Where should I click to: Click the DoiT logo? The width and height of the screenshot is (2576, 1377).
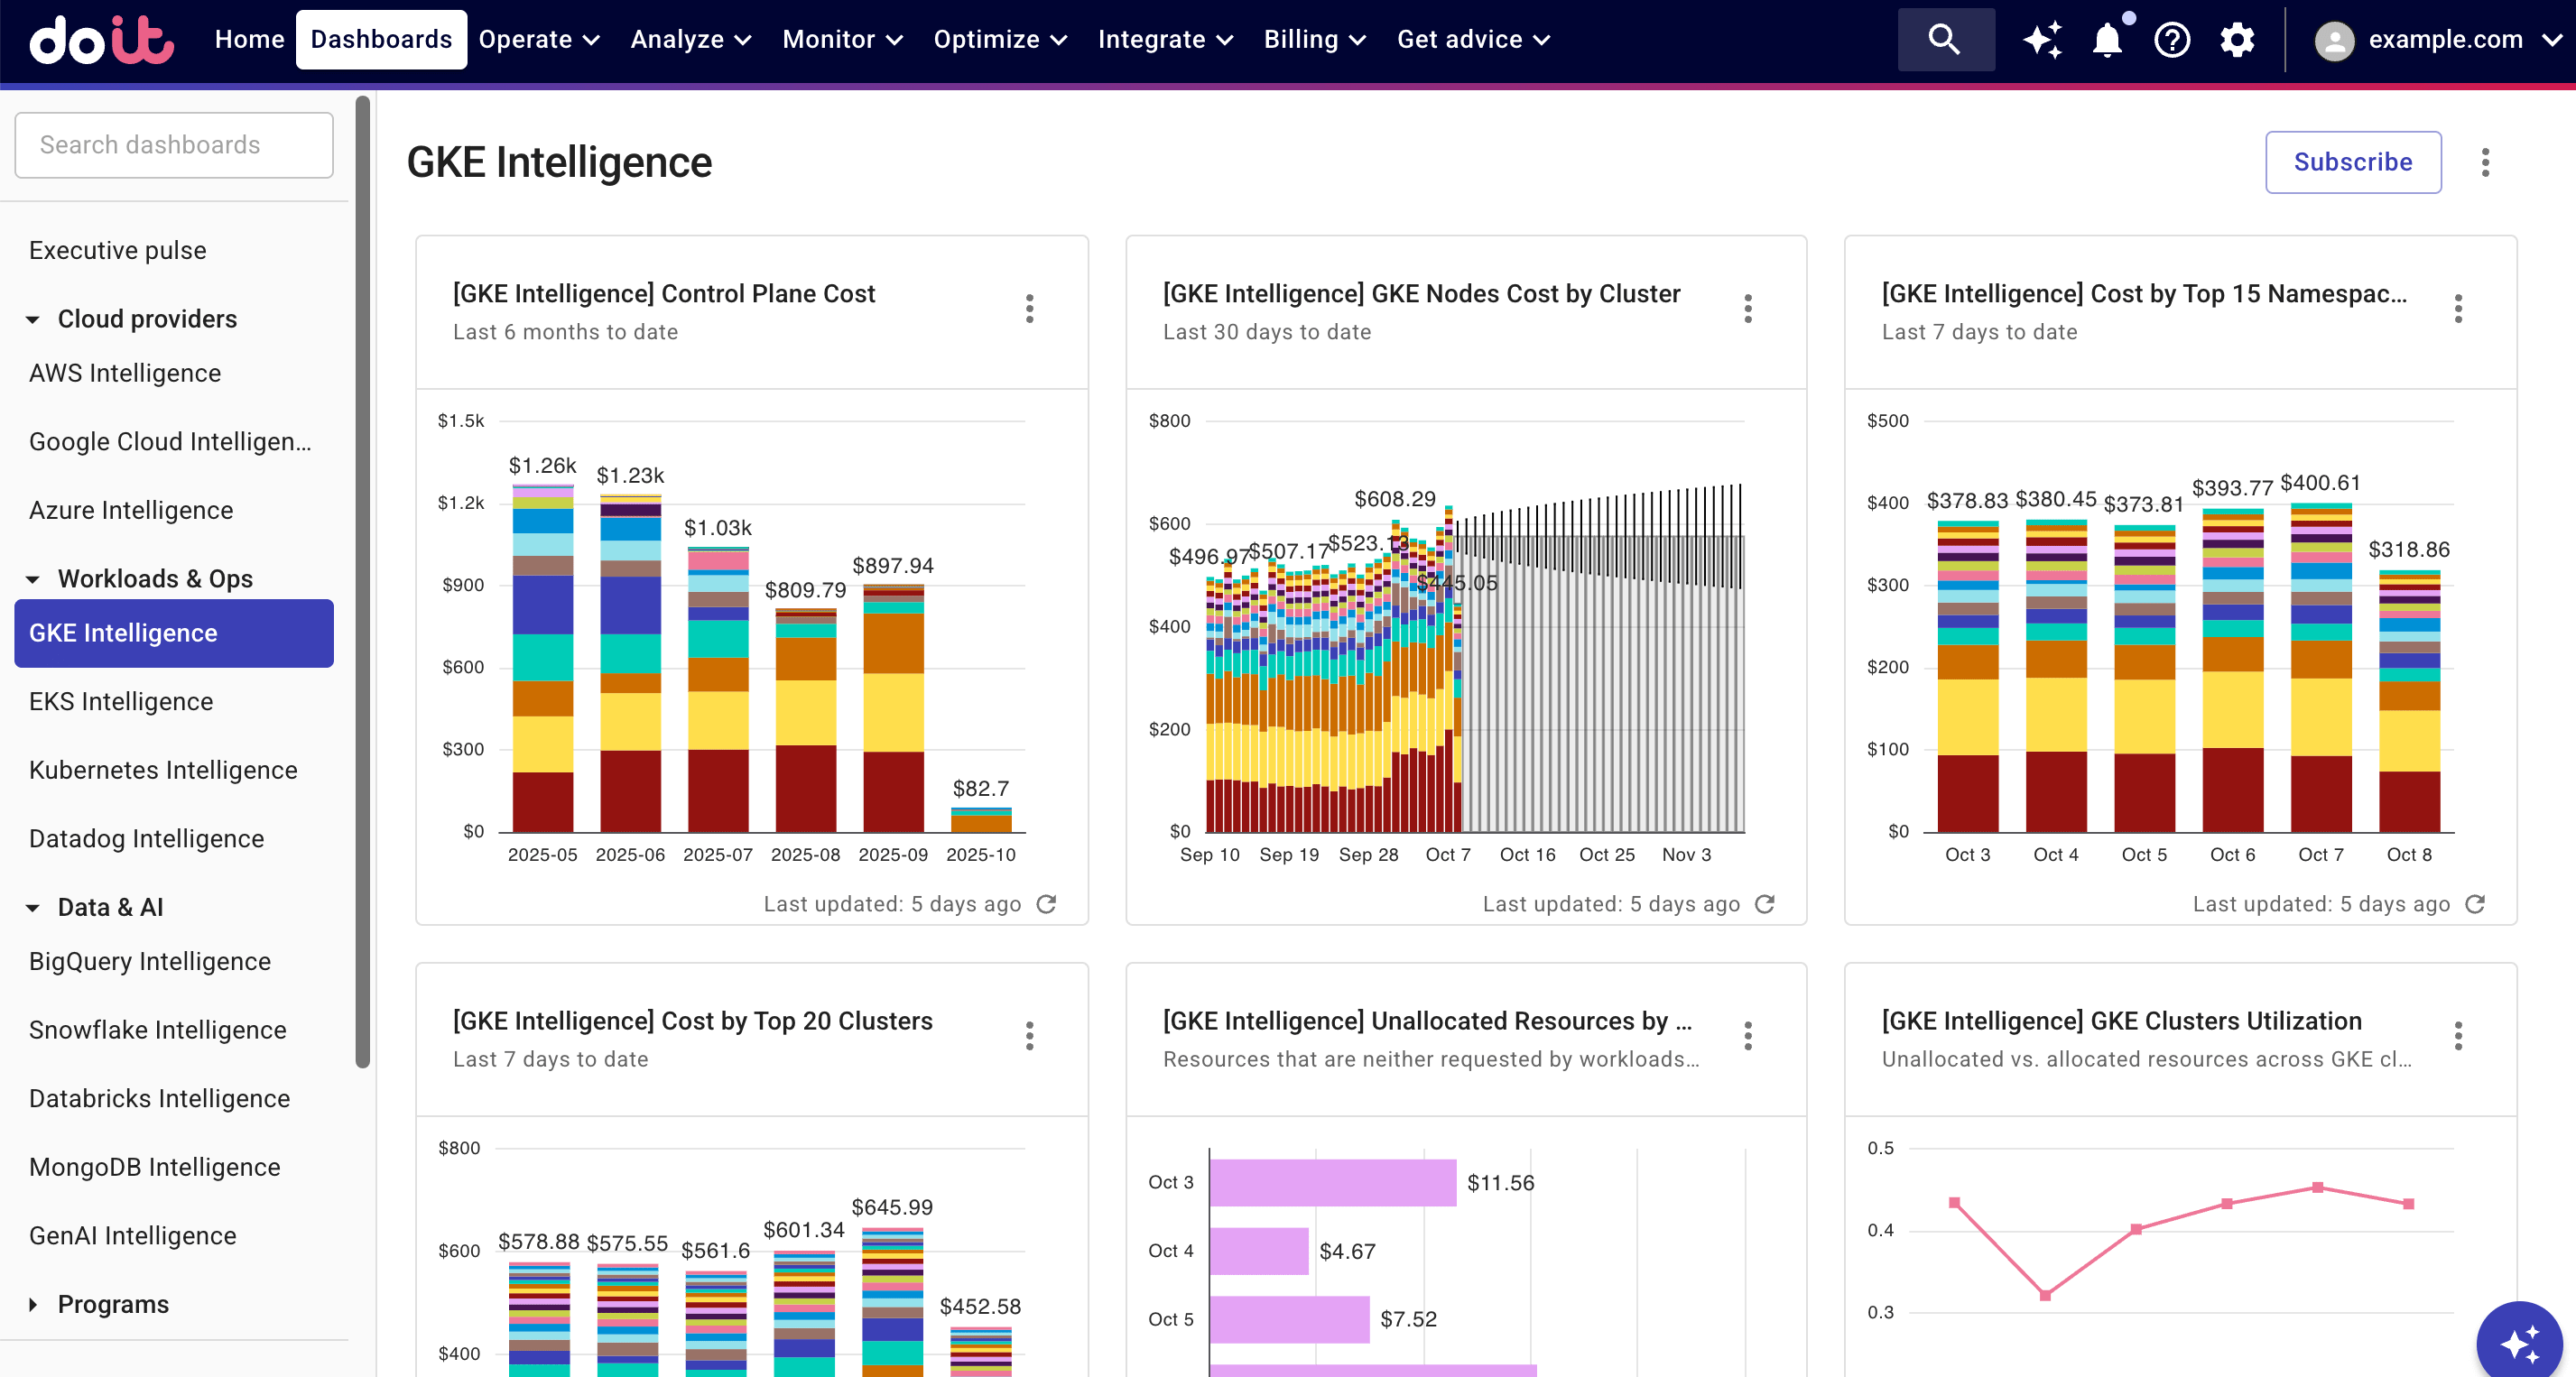click(x=100, y=40)
